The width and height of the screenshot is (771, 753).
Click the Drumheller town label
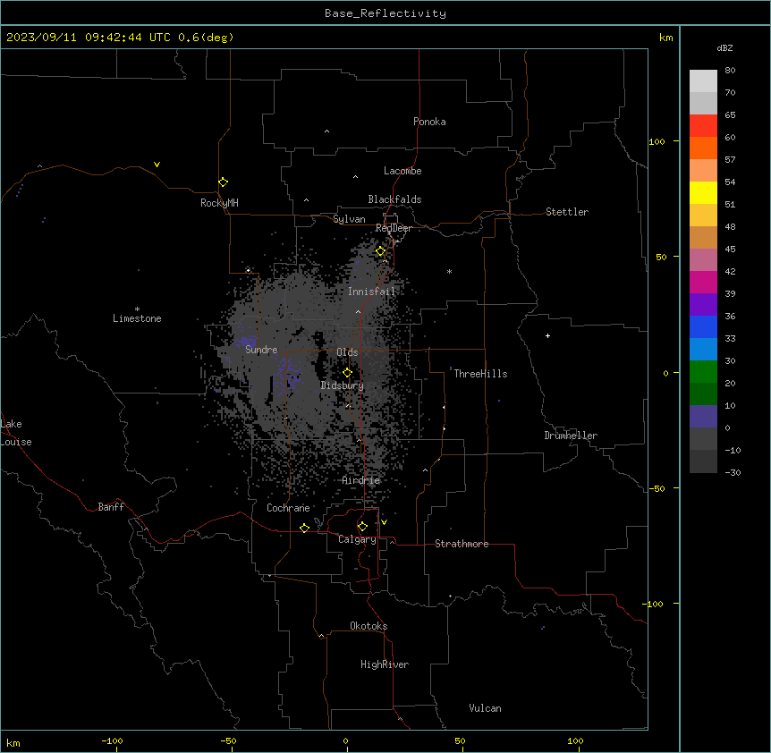[x=571, y=436]
